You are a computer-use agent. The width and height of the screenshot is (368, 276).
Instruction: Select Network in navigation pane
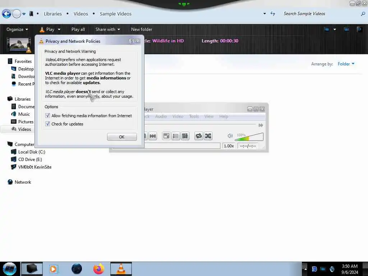pyautogui.click(x=23, y=182)
